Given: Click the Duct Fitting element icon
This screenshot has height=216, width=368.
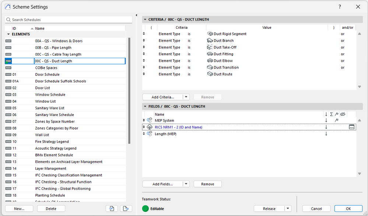Looking at the screenshot, I should 210,54.
